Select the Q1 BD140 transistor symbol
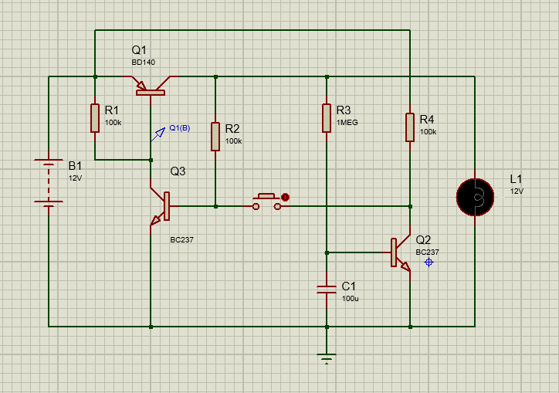This screenshot has height=393, width=559. [x=151, y=87]
